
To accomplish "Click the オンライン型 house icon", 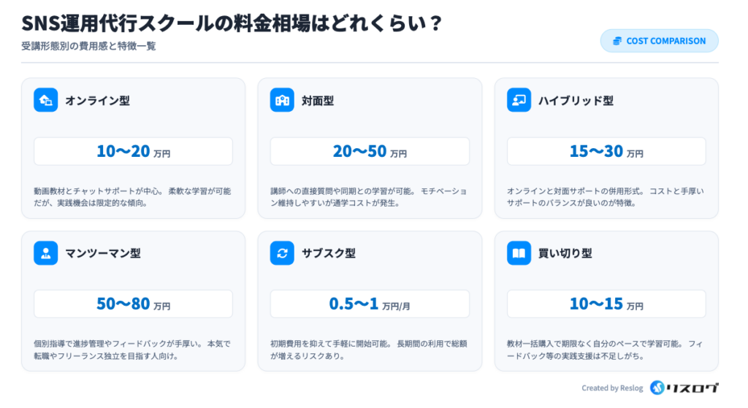I will pyautogui.click(x=45, y=100).
